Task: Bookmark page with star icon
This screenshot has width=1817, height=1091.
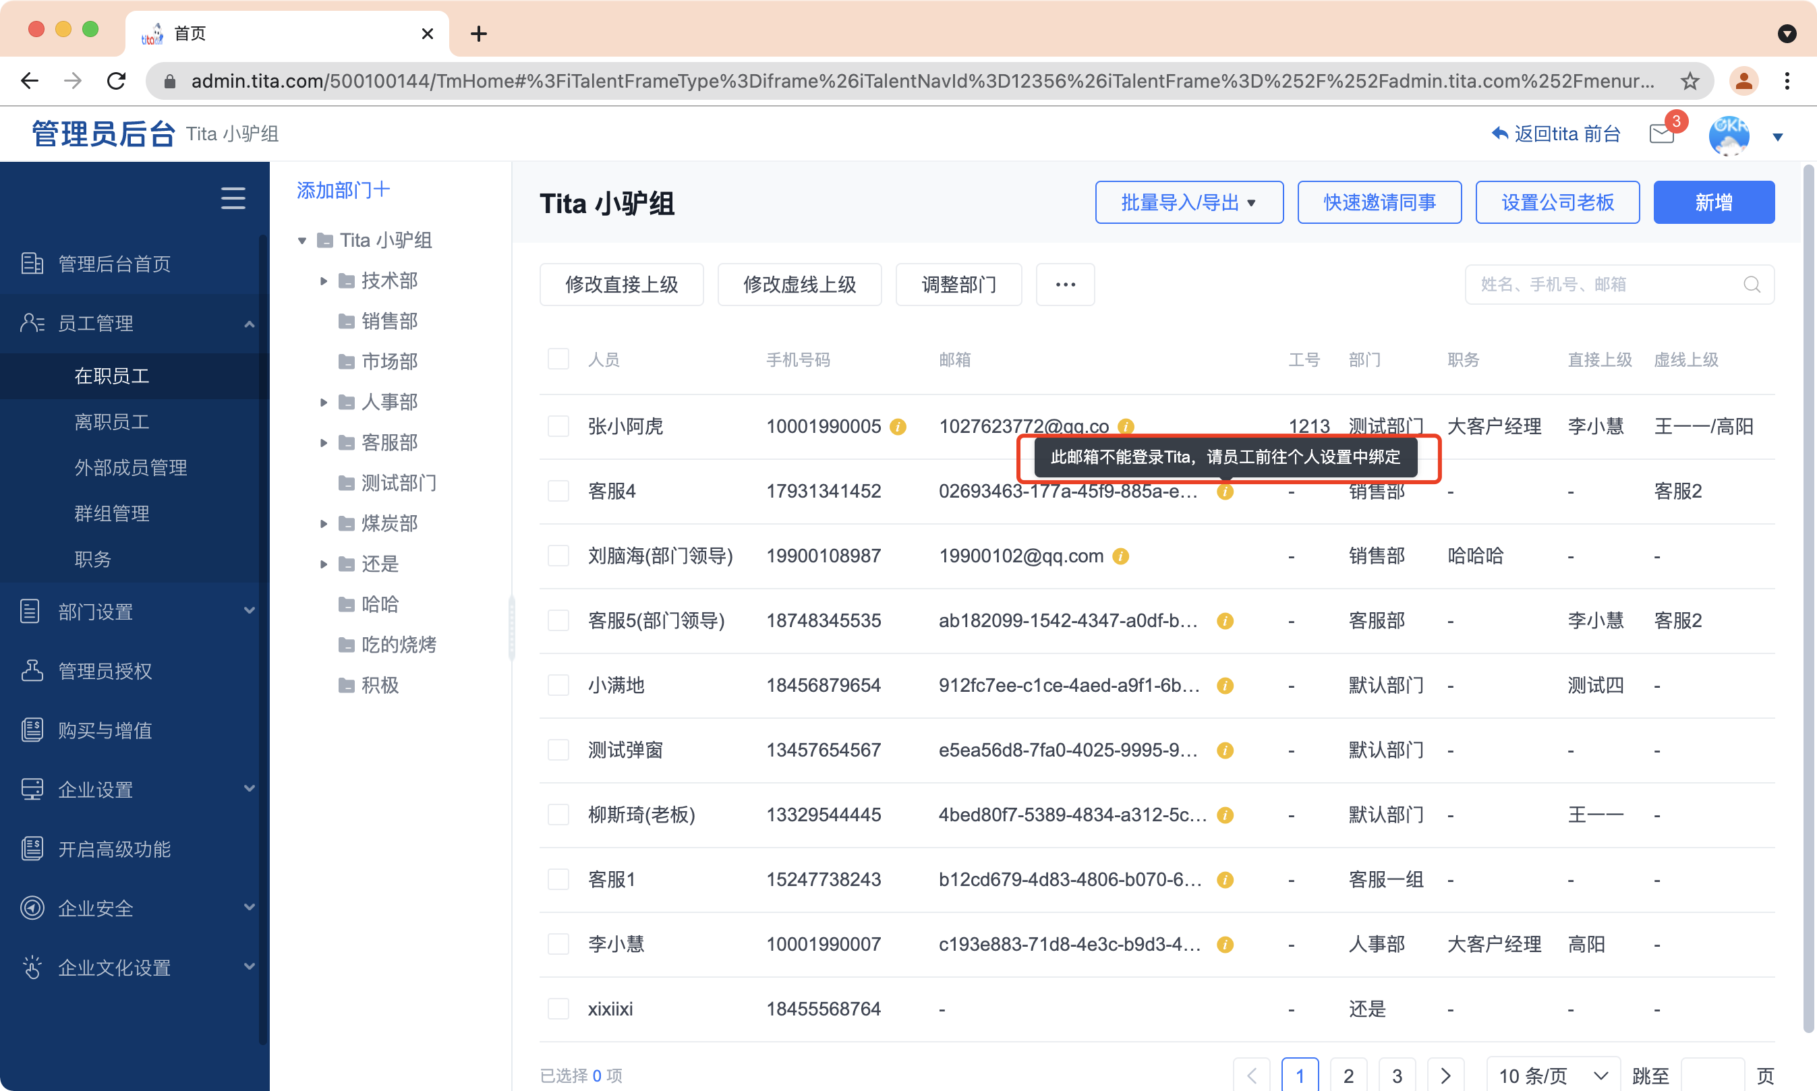Action: coord(1690,81)
